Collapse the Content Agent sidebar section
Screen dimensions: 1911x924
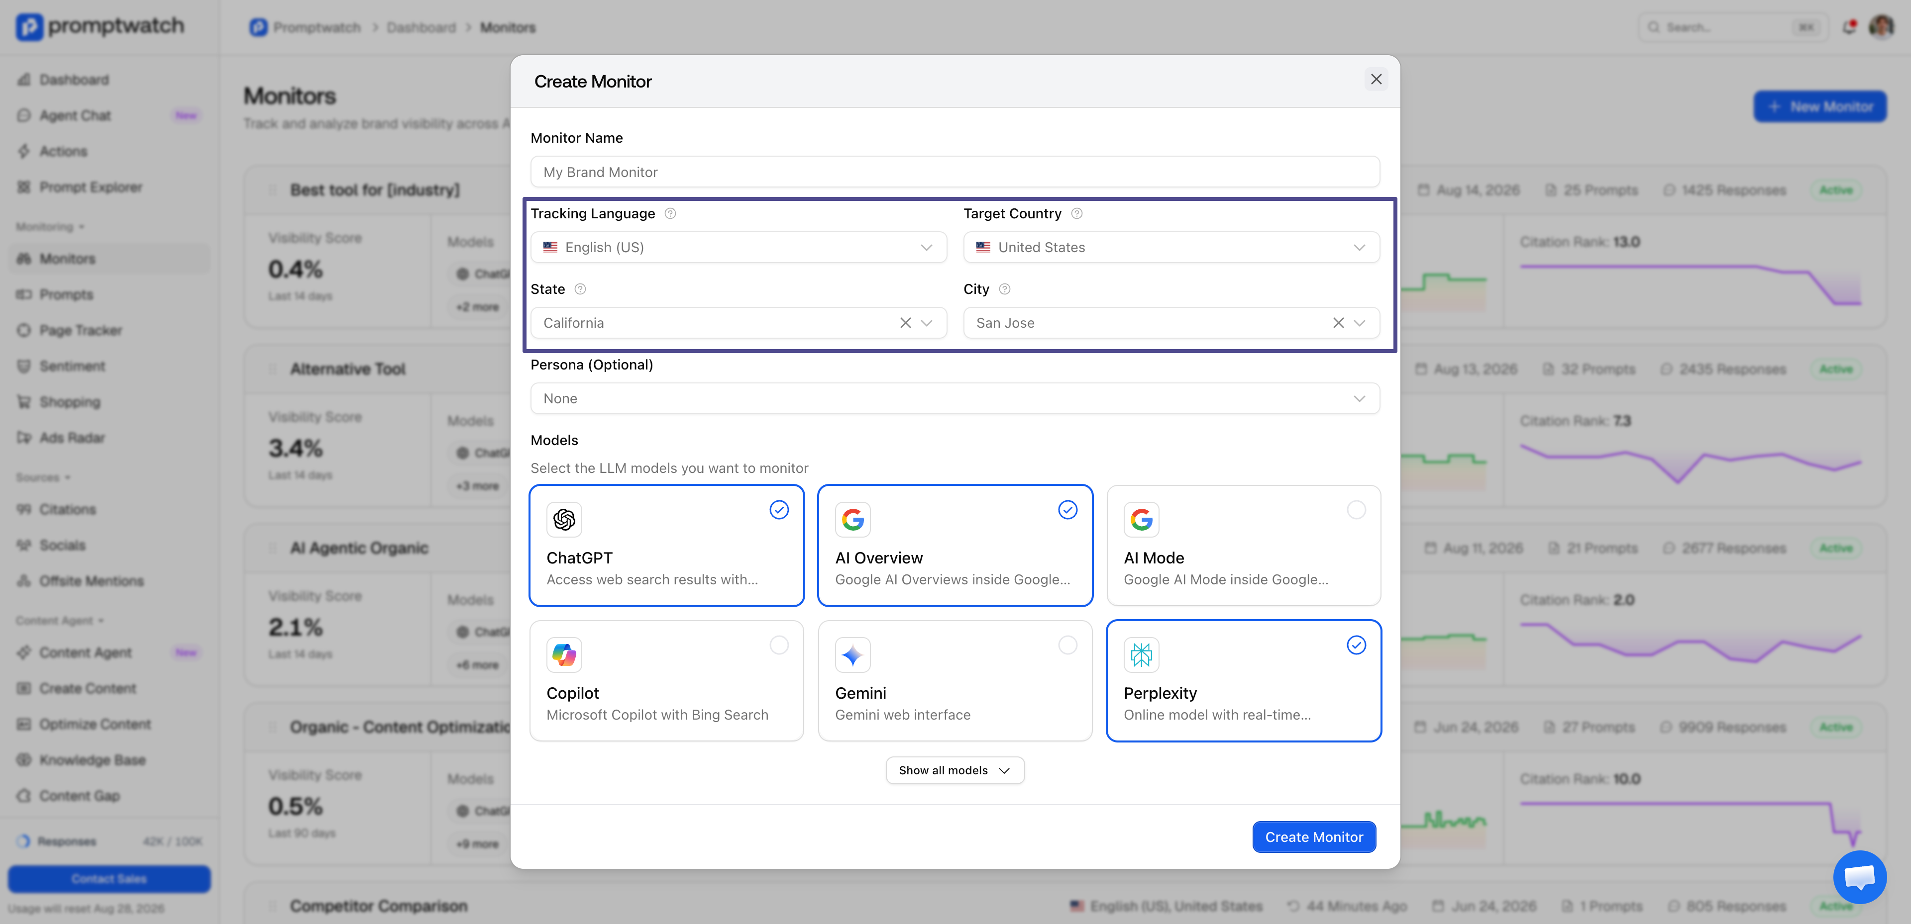pyautogui.click(x=60, y=620)
